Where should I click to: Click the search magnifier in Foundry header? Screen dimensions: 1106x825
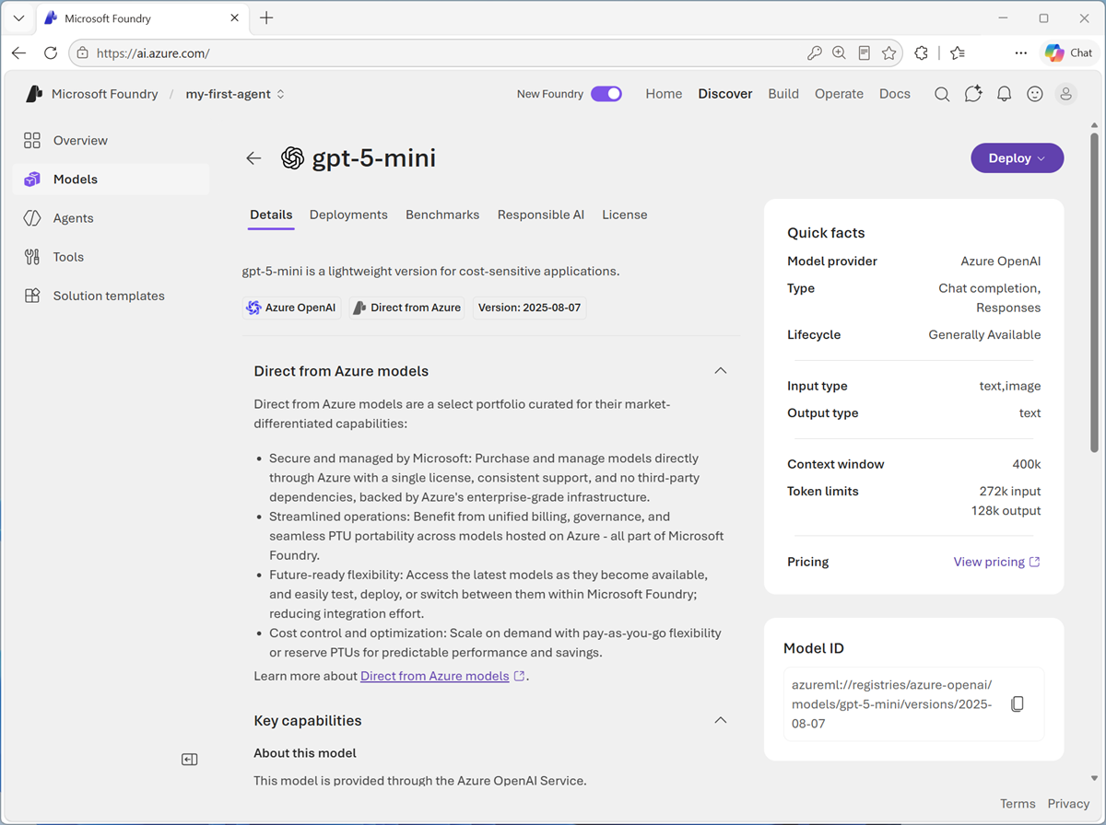(942, 94)
